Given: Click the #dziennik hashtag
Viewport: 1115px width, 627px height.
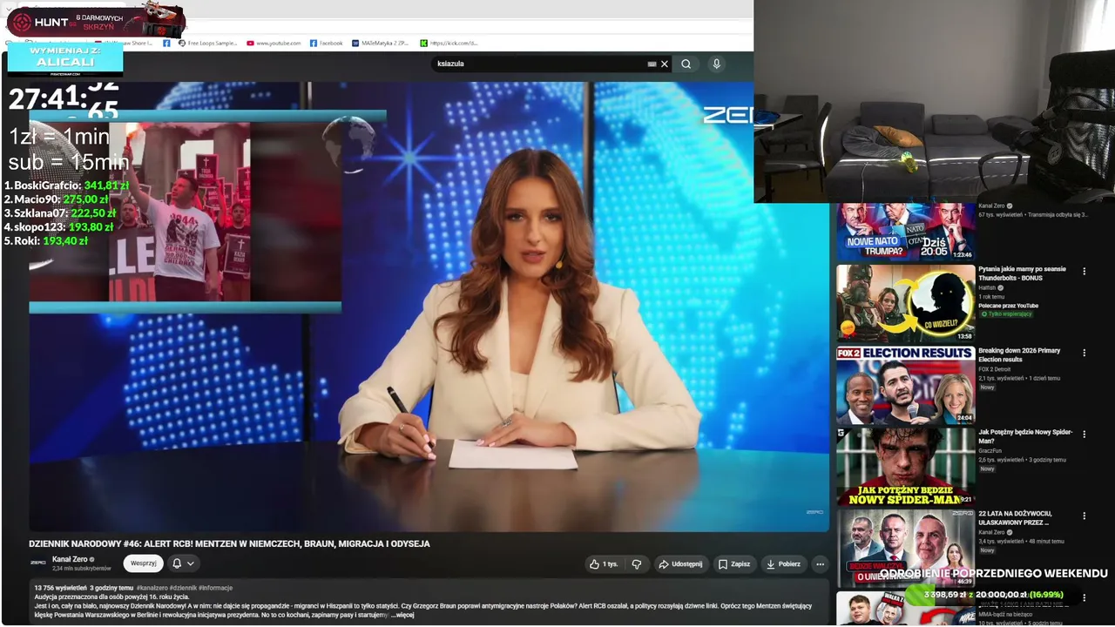Looking at the screenshot, I should [183, 588].
